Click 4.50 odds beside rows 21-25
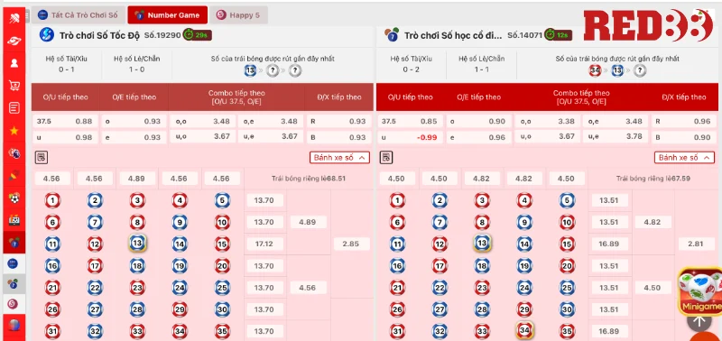This screenshot has width=722, height=341. pos(652,288)
